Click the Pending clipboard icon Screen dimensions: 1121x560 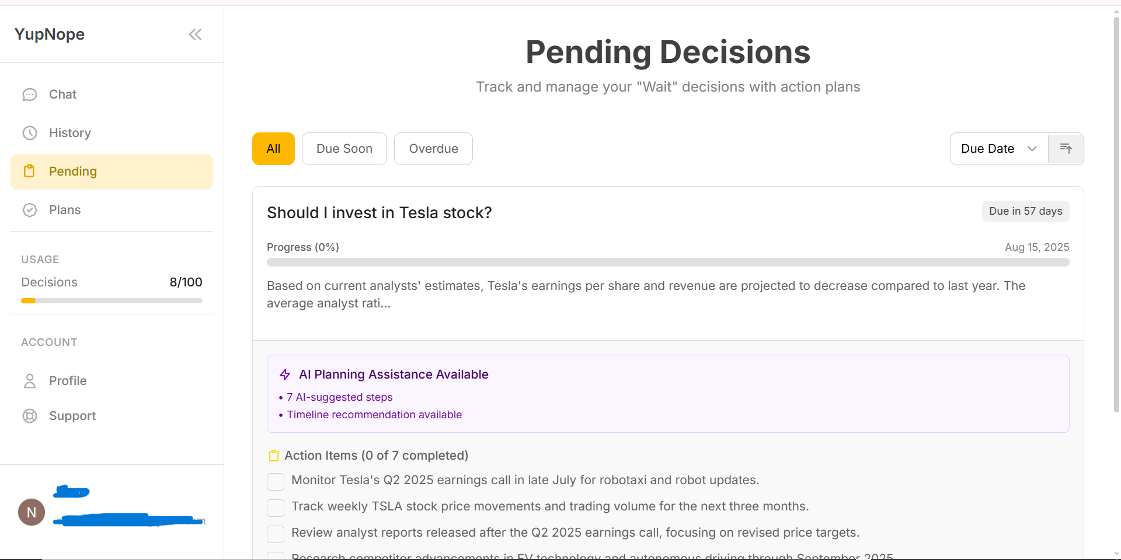click(29, 171)
